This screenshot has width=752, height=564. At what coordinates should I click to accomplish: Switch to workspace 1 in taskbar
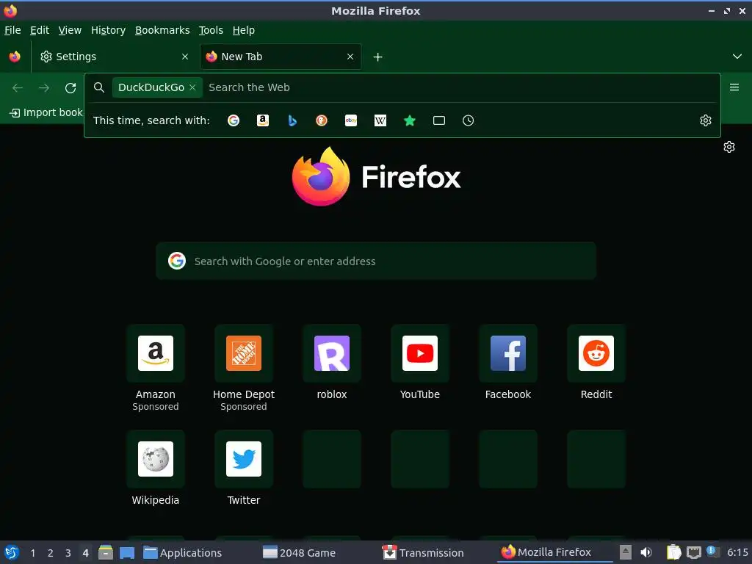pyautogui.click(x=32, y=553)
